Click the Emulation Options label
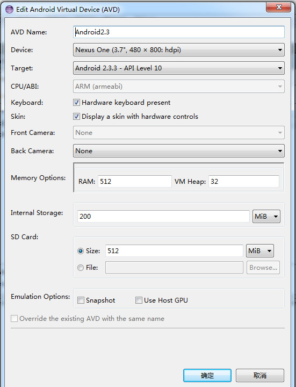The height and width of the screenshot is (387, 296). [x=40, y=296]
